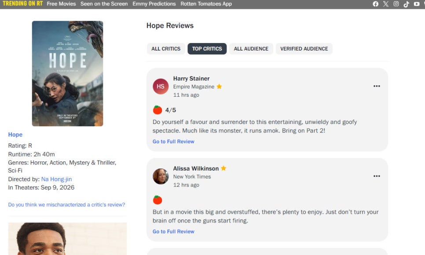This screenshot has height=255, width=425.
Task: Click the man's photo below the movie info
Action: (67, 239)
